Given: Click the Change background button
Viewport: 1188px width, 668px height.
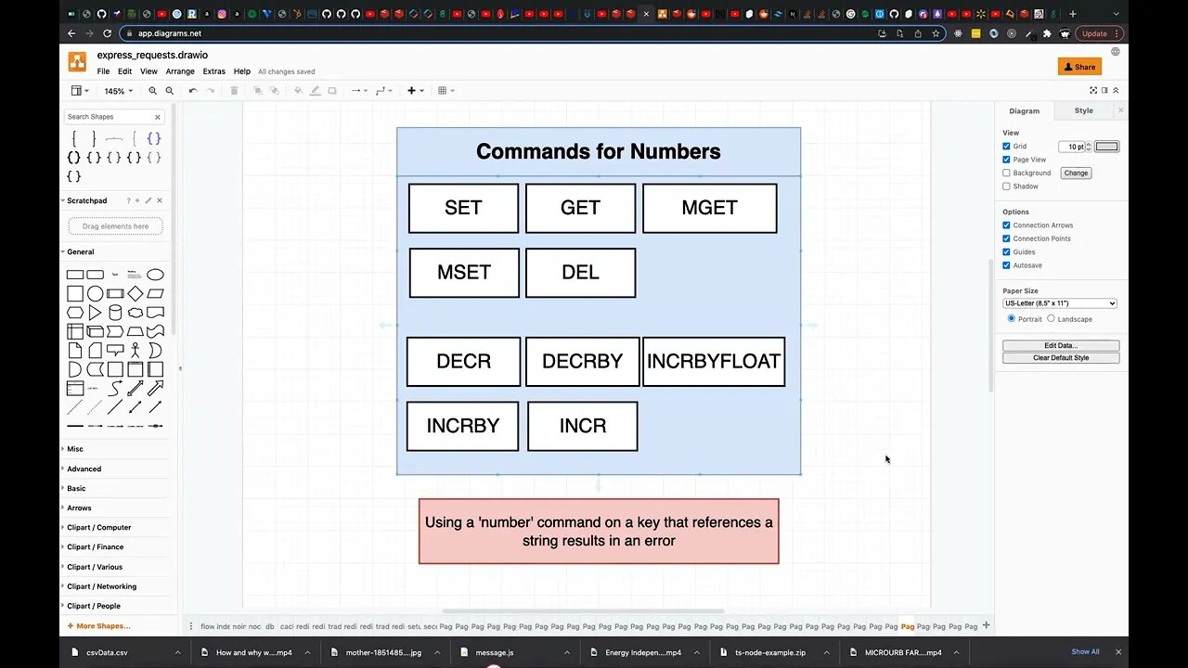Looking at the screenshot, I should [x=1076, y=173].
